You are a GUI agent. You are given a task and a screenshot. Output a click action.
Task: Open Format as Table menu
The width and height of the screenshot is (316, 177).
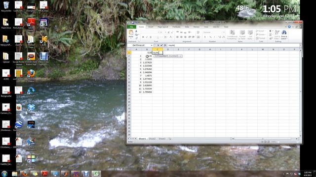(242, 35)
